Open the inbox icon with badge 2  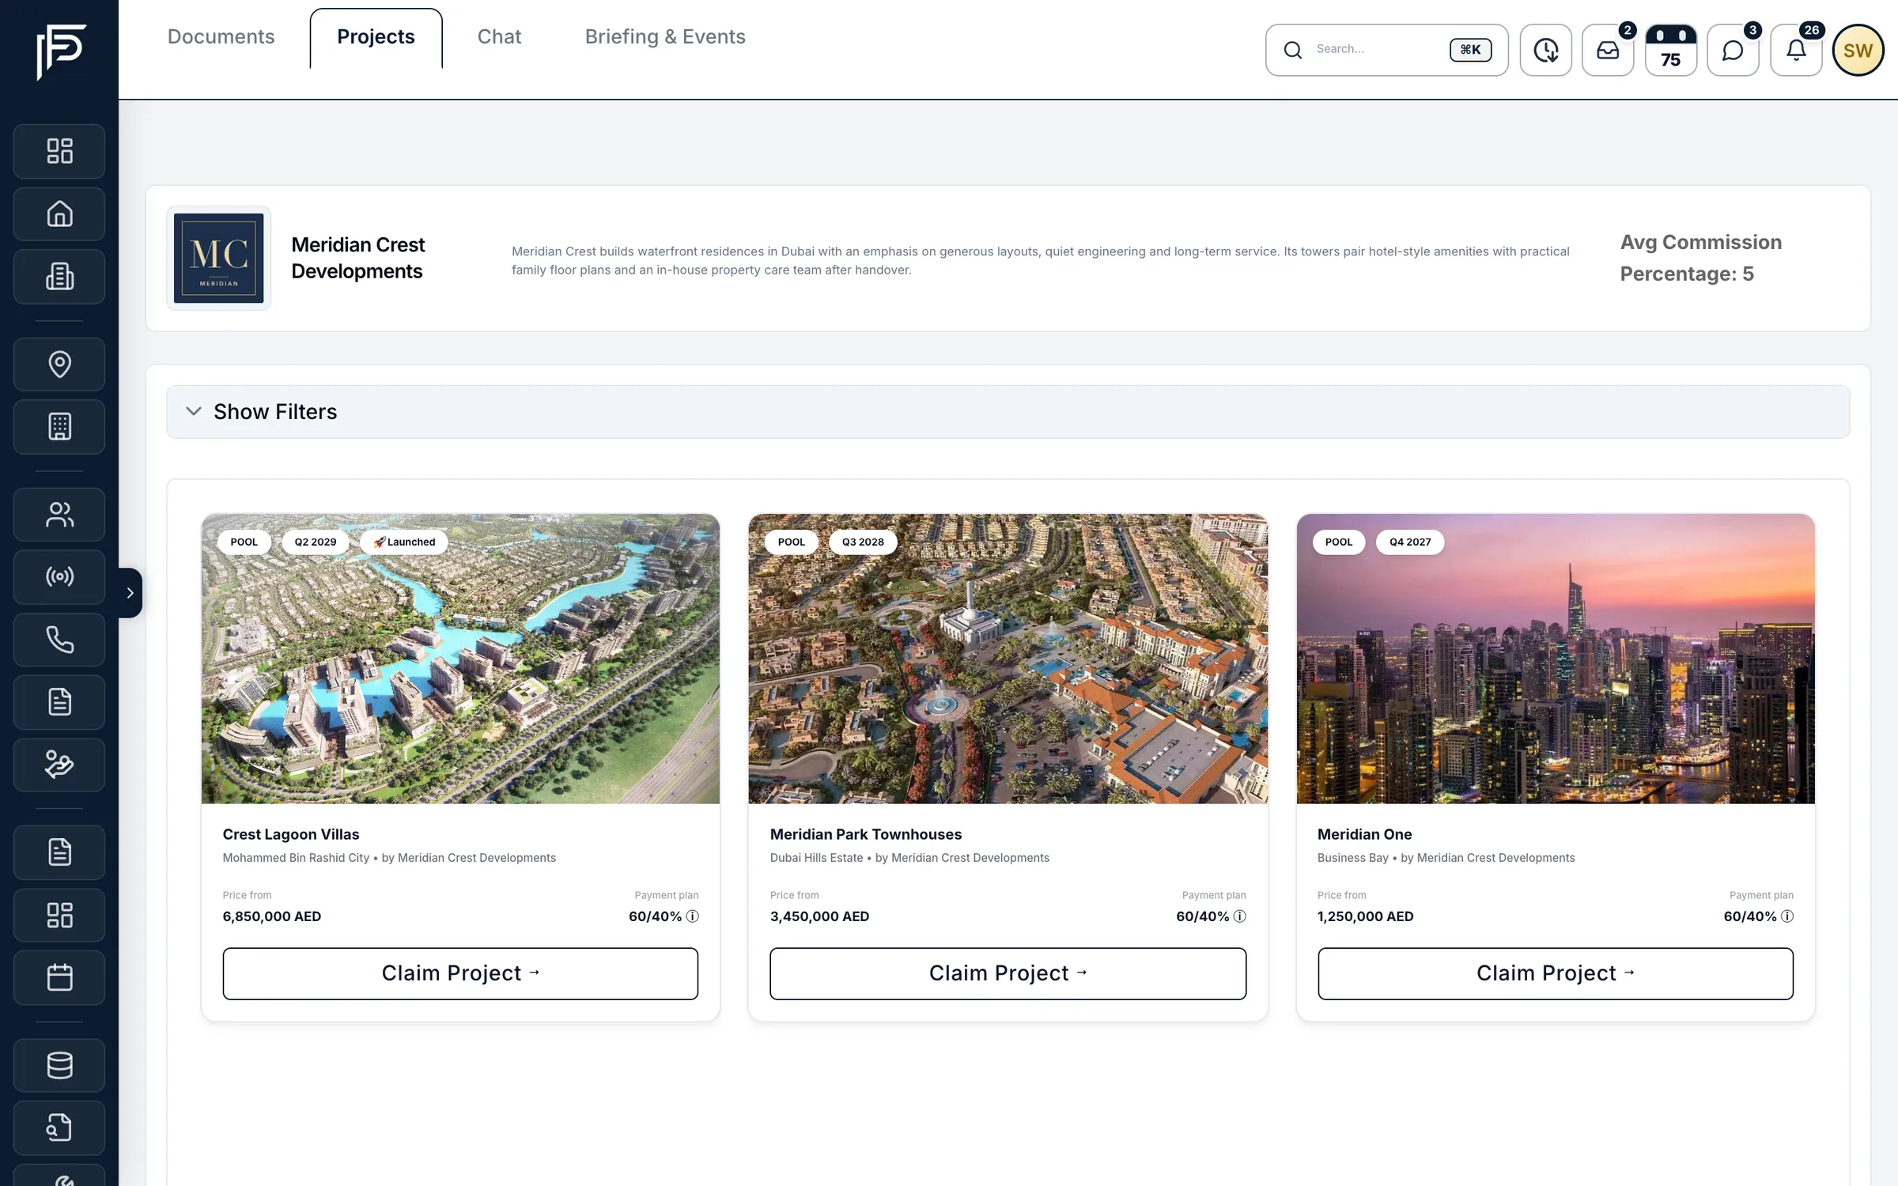point(1608,50)
